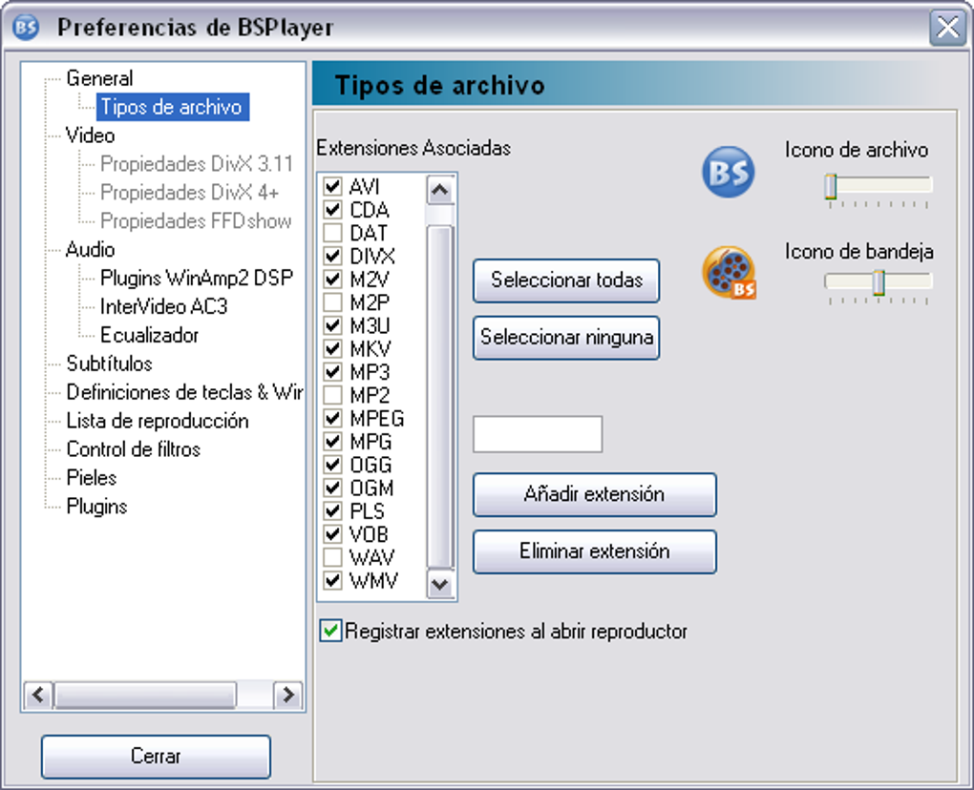Open the Video preferences section
The image size is (974, 790).
point(90,135)
